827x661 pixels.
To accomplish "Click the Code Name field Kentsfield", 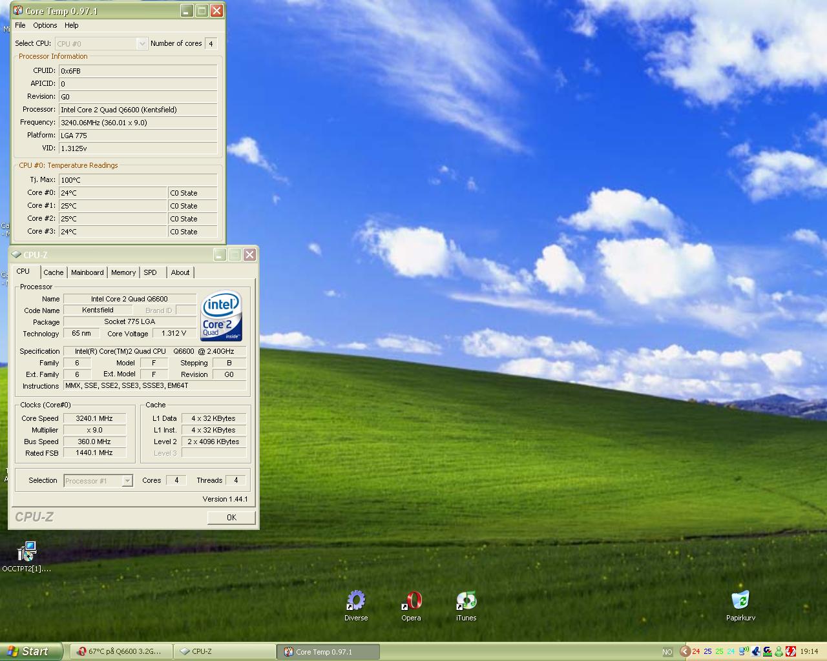I will pos(98,310).
